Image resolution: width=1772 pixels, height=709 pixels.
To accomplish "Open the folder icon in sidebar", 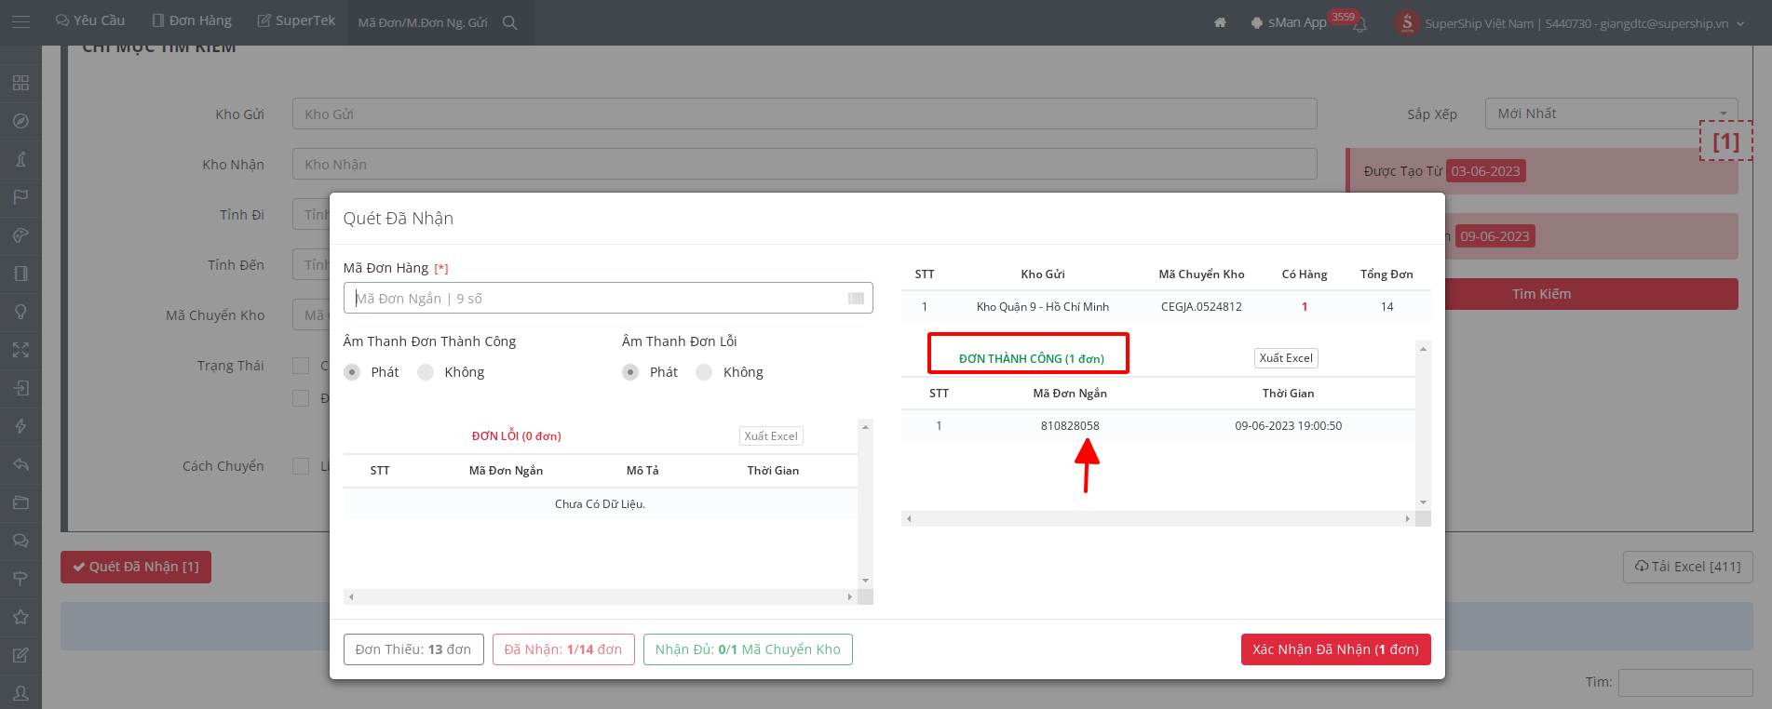I will [20, 502].
